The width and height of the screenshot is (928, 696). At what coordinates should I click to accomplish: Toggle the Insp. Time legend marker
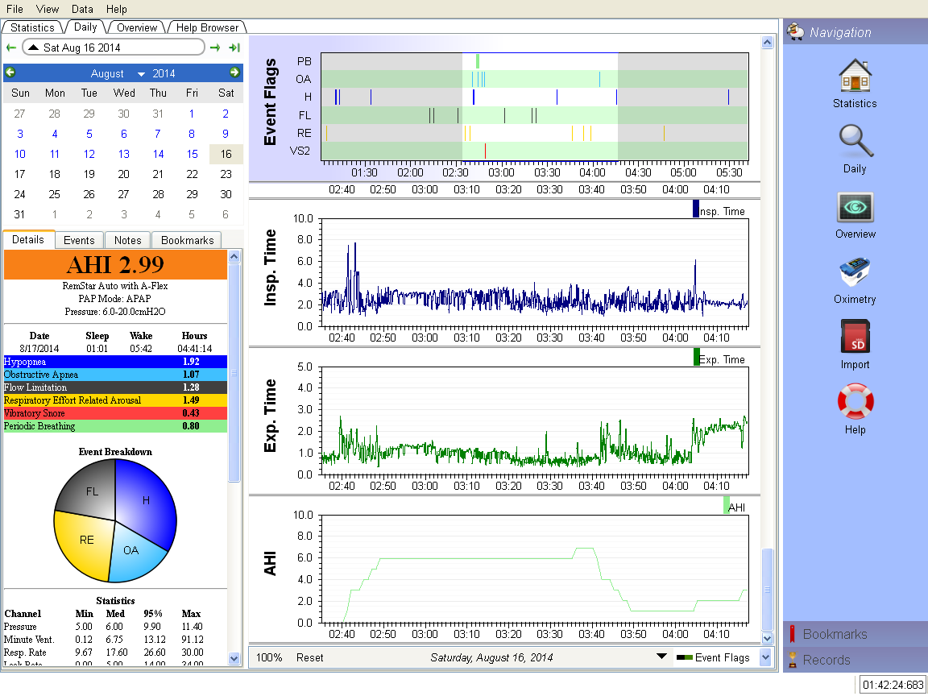pyautogui.click(x=696, y=209)
